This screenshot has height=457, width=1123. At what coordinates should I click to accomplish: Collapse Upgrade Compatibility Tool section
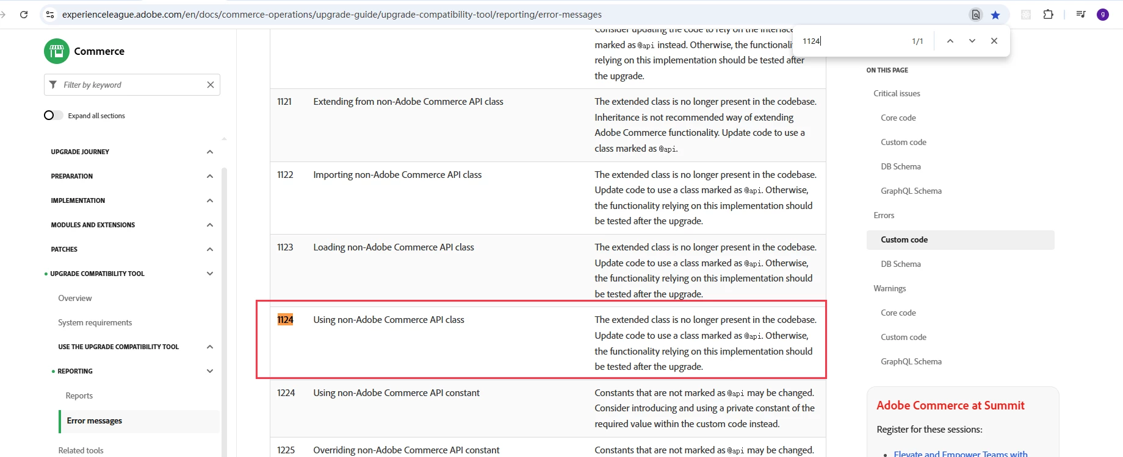pyautogui.click(x=210, y=274)
